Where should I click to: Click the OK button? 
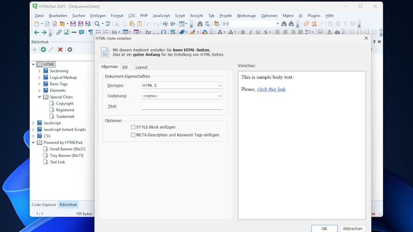pos(324,228)
